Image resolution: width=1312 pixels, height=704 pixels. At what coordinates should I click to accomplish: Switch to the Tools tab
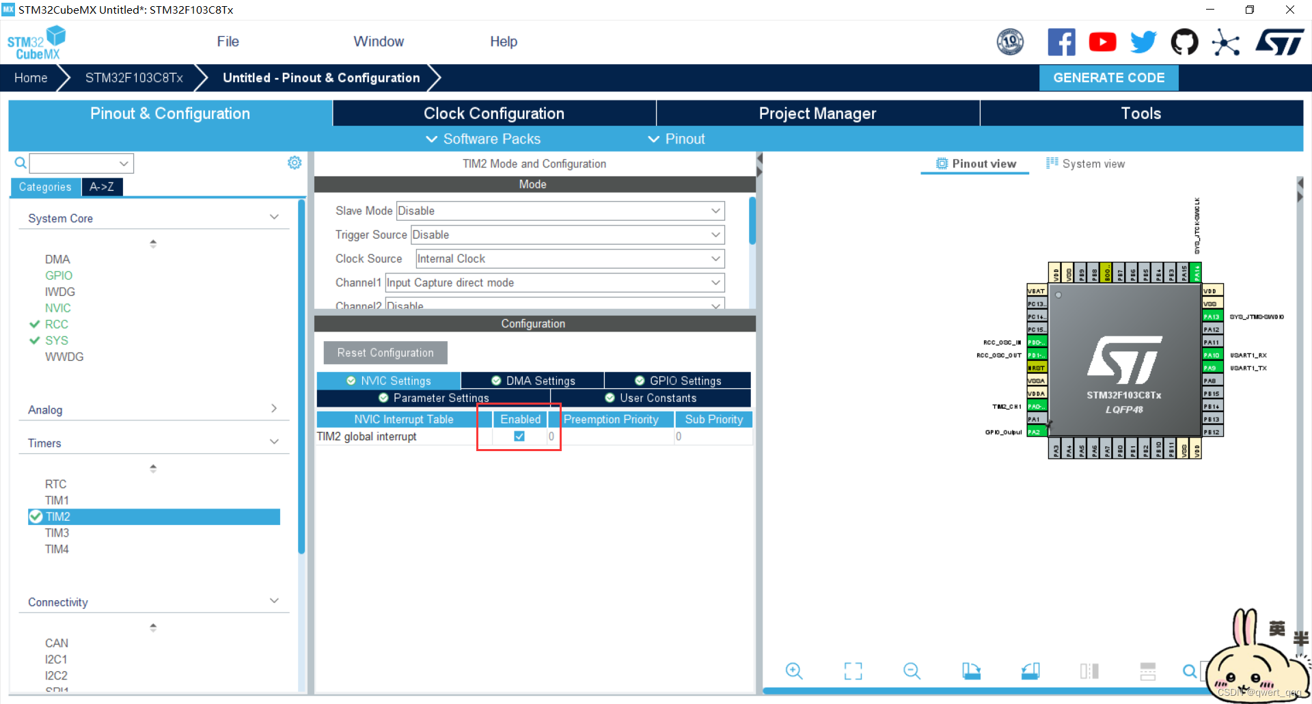pyautogui.click(x=1141, y=113)
